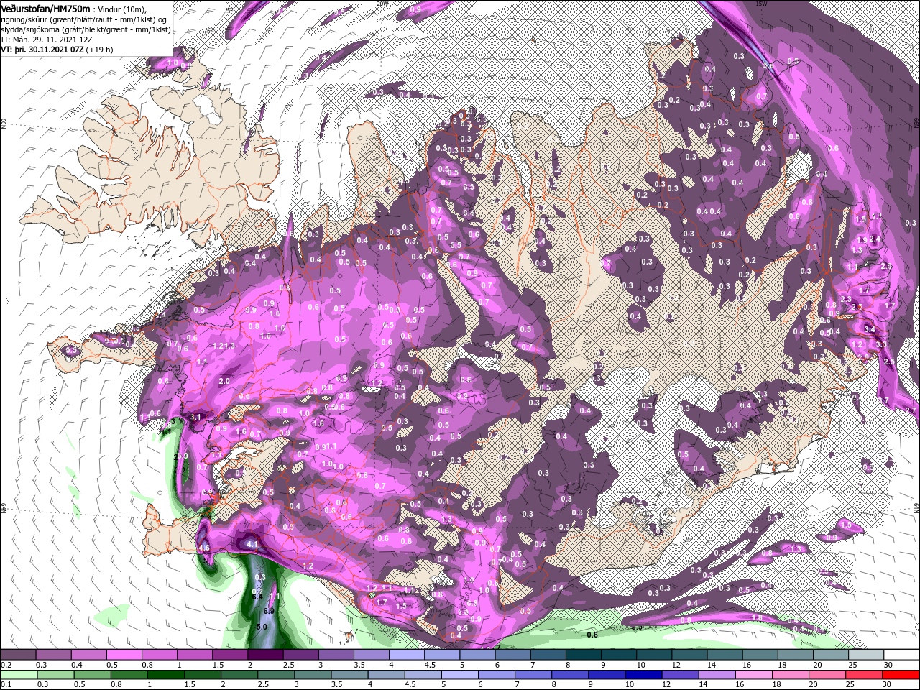Click the 3.1 snowfall value on the map
This screenshot has width=920, height=690.
[195, 417]
